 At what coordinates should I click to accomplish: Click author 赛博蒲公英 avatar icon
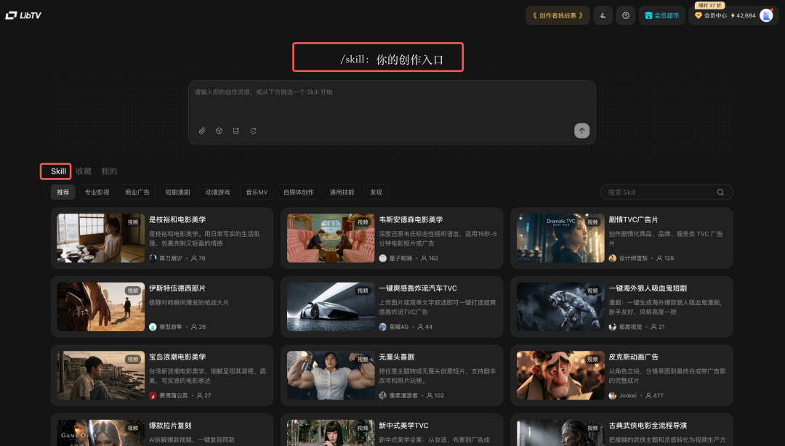(x=153, y=395)
